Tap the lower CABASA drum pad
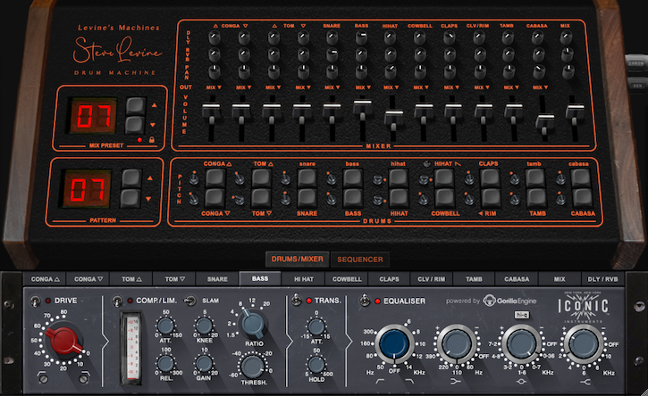The image size is (648, 396). click(x=582, y=198)
